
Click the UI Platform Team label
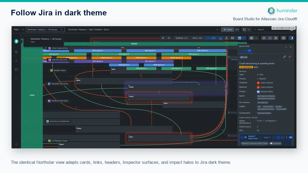pos(58,141)
